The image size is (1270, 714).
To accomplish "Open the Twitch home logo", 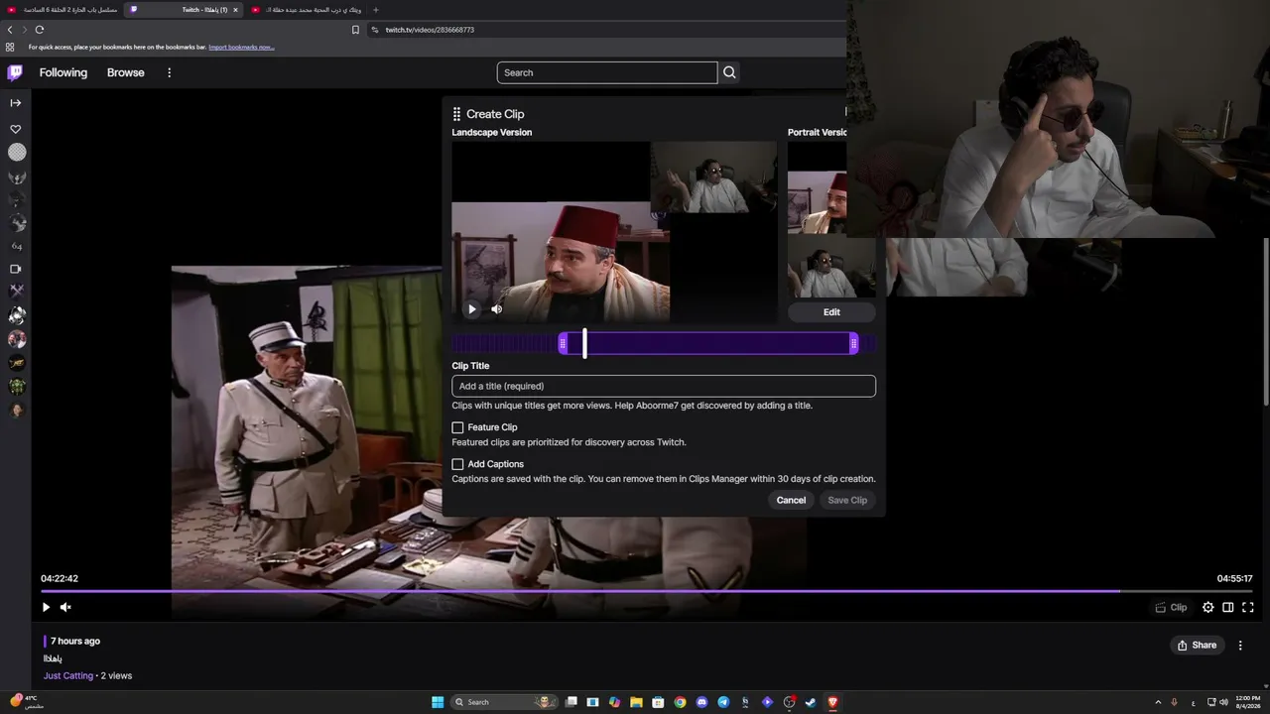I will click(x=15, y=72).
